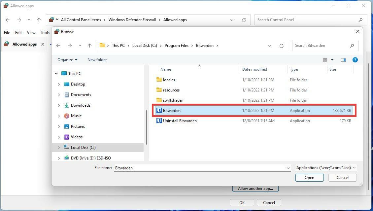Expand the Browse address bar history dropdown

tap(269, 46)
